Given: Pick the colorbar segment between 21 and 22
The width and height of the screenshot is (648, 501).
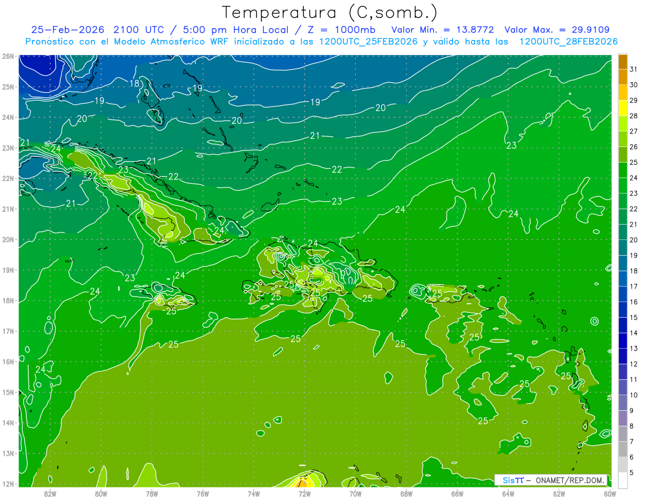Looking at the screenshot, I should coord(623,217).
